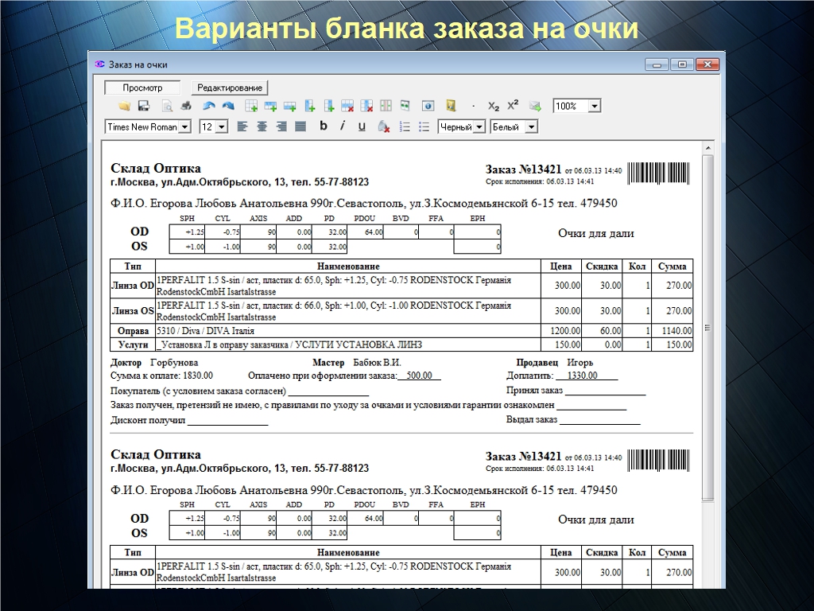Undo the last action
Screen dimensions: 814x611
(209, 106)
